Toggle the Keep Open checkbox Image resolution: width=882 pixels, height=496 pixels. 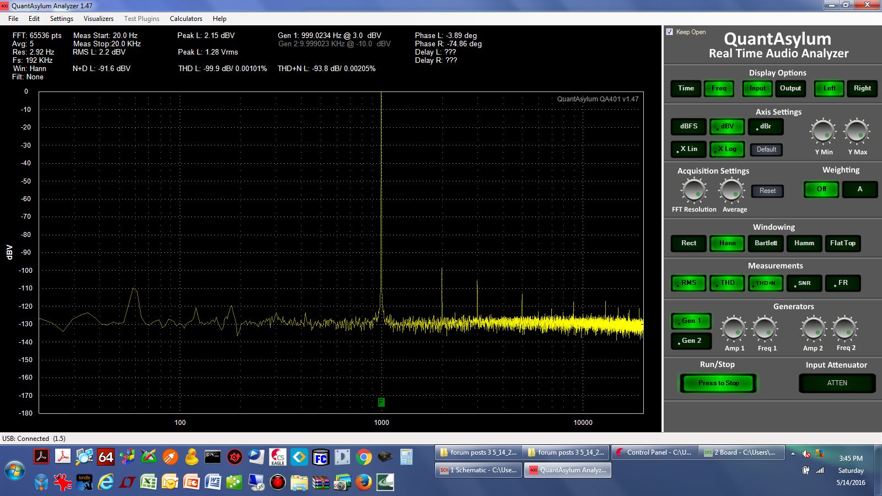pyautogui.click(x=670, y=32)
